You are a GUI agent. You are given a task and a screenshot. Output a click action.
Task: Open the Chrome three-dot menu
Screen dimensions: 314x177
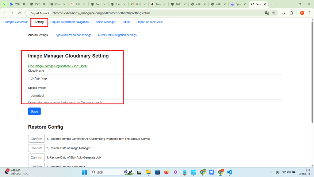tap(309, 13)
